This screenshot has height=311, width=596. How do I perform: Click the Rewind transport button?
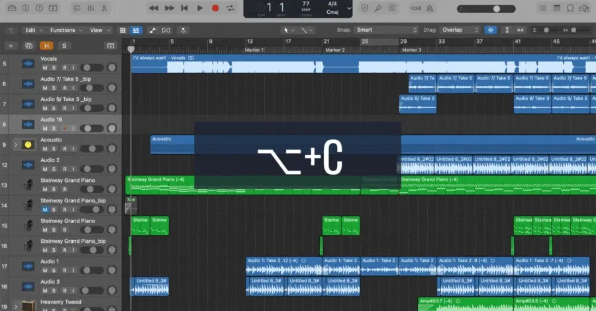coord(154,8)
